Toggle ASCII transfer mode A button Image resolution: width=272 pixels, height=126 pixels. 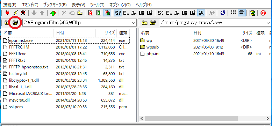click(91, 13)
